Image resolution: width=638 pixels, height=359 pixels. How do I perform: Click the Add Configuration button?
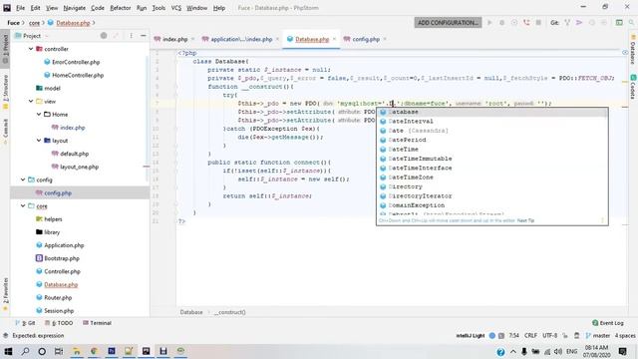click(448, 22)
